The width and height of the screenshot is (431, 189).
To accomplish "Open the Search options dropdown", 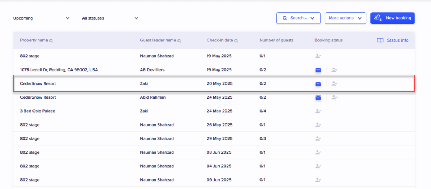I will point(298,18).
